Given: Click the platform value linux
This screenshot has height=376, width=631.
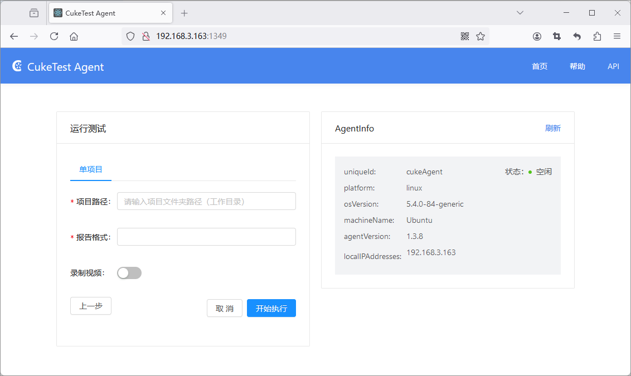Looking at the screenshot, I should click(x=414, y=188).
